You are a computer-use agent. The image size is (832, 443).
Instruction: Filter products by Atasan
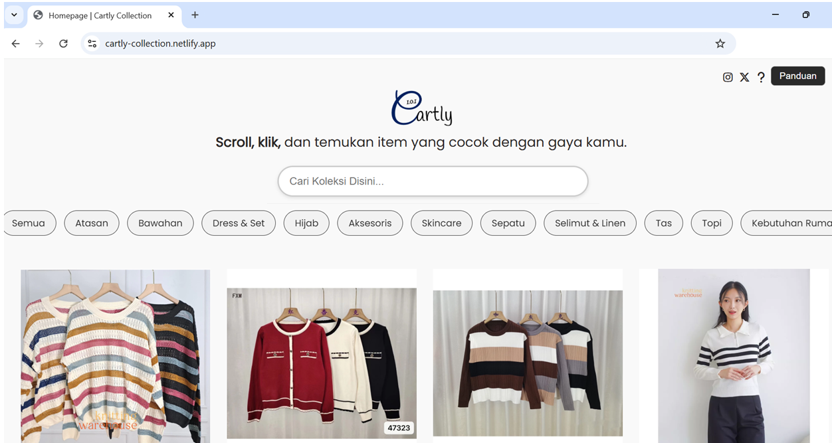pyautogui.click(x=91, y=222)
